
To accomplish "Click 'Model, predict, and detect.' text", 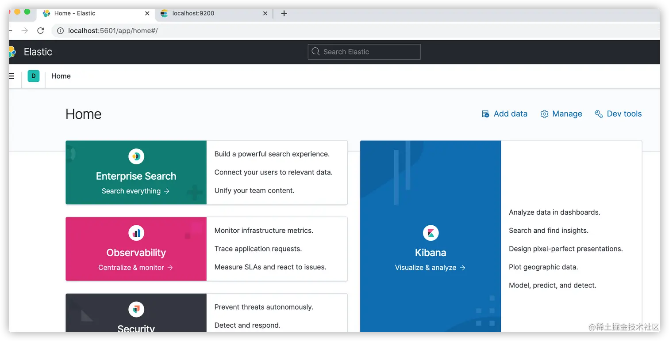I will (x=553, y=285).
